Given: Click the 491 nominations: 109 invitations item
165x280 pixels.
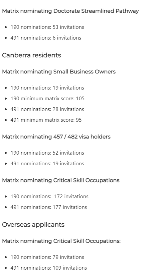Looking at the screenshot, I should 49,268.
